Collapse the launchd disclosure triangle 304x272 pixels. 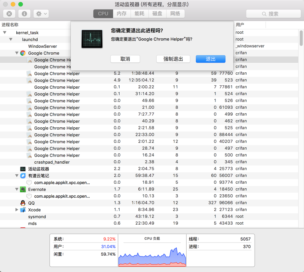(x=11, y=39)
